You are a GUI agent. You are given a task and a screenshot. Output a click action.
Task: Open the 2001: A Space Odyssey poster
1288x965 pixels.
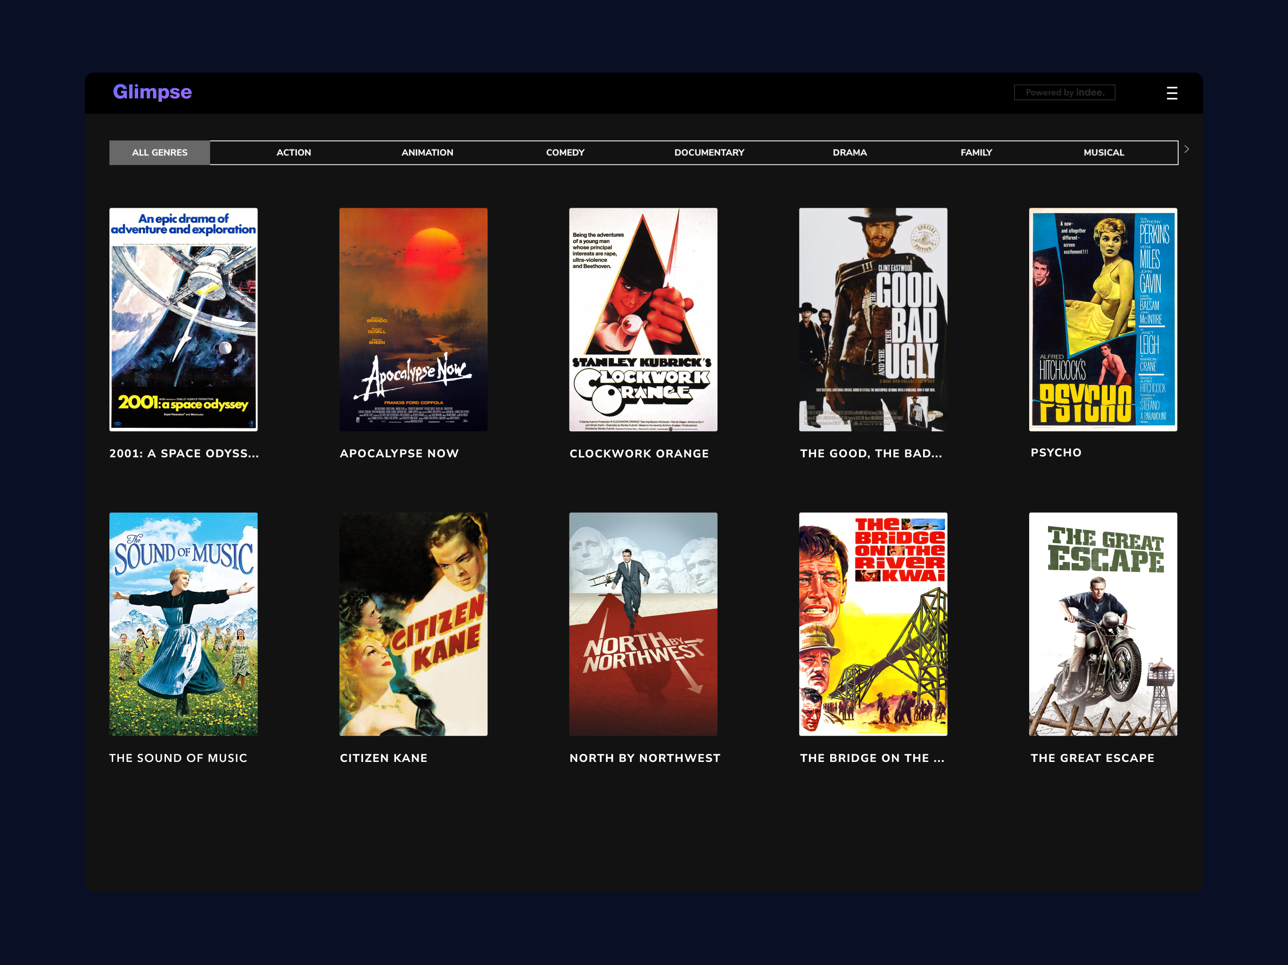183,319
